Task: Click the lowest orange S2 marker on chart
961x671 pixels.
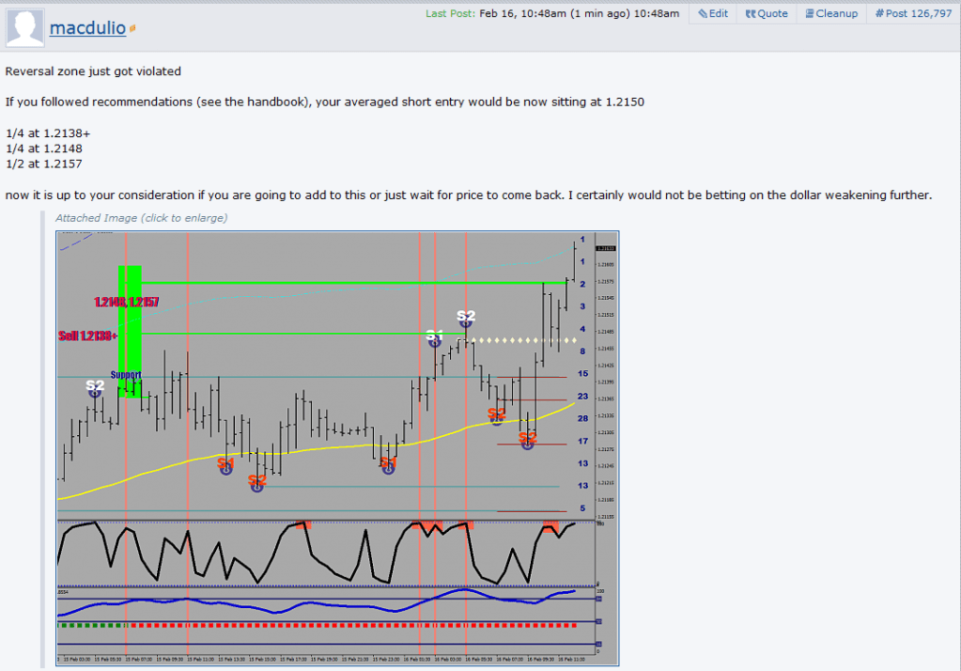Action: [x=257, y=481]
